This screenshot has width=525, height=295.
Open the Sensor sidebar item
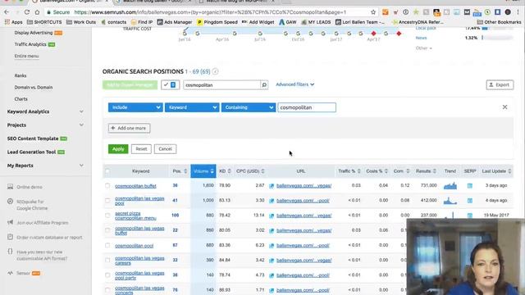(x=24, y=273)
